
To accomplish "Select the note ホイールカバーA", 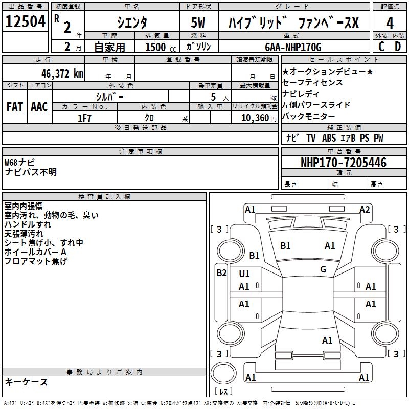I will pyautogui.click(x=35, y=252).
